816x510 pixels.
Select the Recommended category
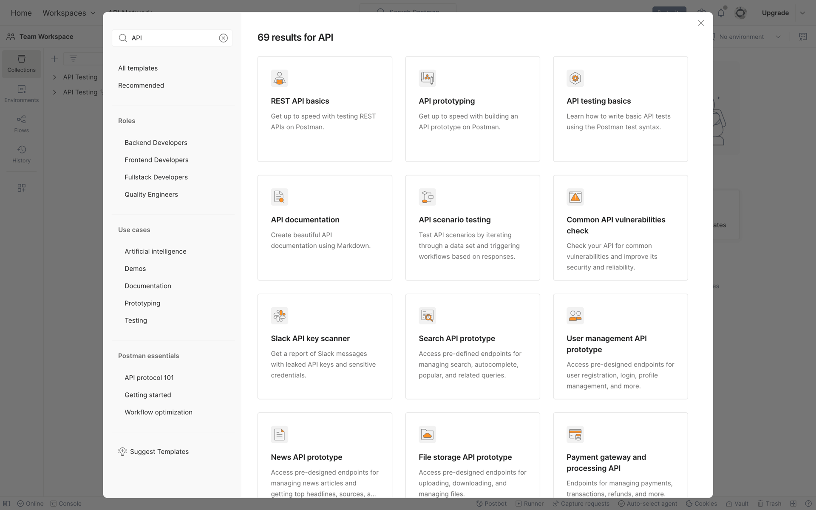(141, 85)
